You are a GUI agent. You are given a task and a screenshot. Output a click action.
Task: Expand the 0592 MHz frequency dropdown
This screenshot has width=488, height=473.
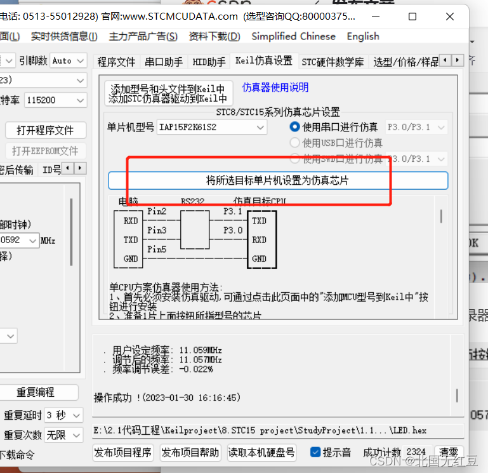pos(19,240)
